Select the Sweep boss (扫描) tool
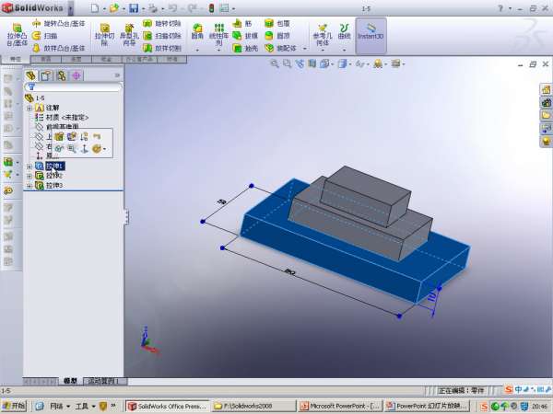The width and height of the screenshot is (553, 414). [x=45, y=36]
